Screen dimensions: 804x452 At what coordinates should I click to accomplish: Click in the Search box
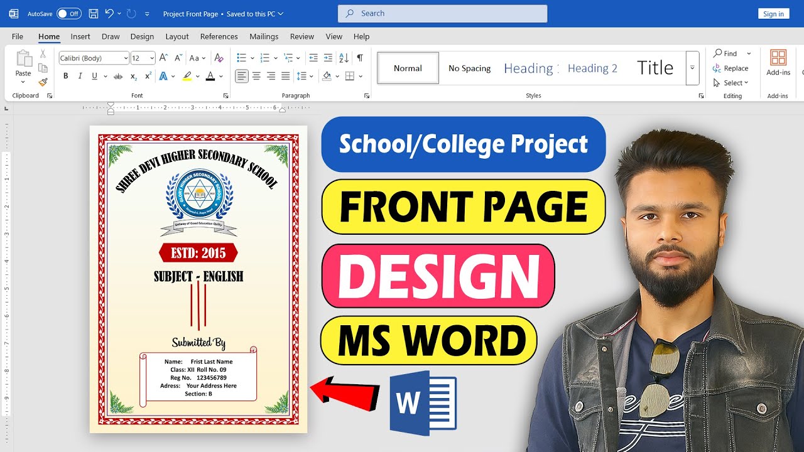coord(442,13)
